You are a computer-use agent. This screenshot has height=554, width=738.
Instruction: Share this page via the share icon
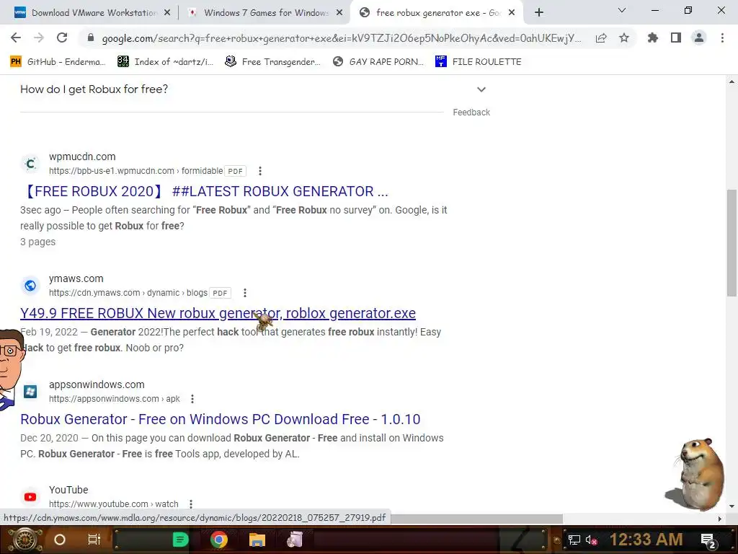pos(601,38)
